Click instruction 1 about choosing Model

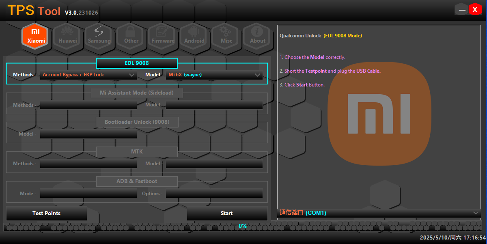(x=312, y=57)
